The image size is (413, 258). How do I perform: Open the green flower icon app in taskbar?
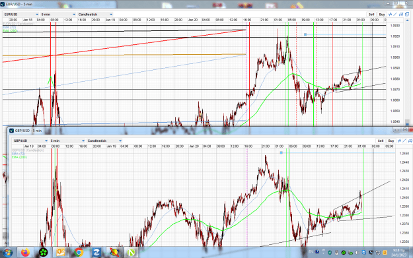(43, 253)
